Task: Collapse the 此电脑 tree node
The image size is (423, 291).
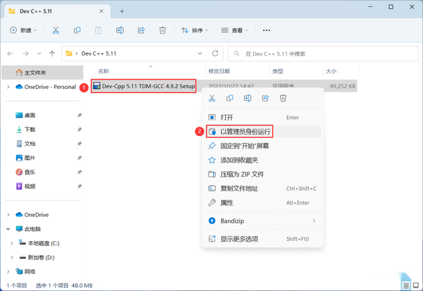Action: 8,229
